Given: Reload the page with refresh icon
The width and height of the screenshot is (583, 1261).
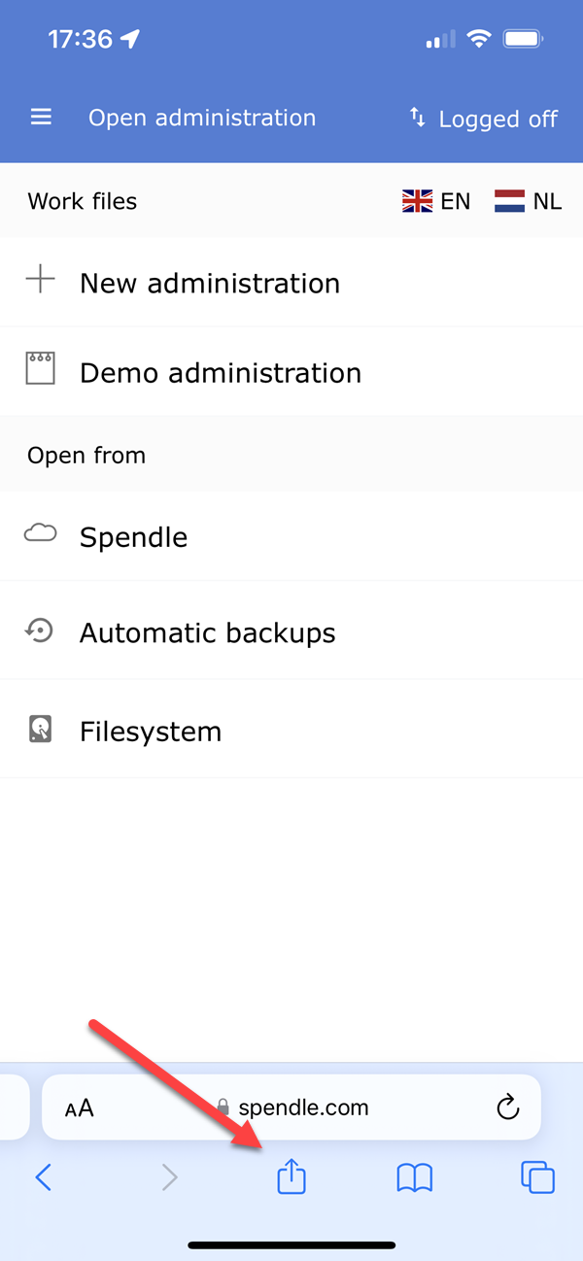Looking at the screenshot, I should pos(507,1108).
